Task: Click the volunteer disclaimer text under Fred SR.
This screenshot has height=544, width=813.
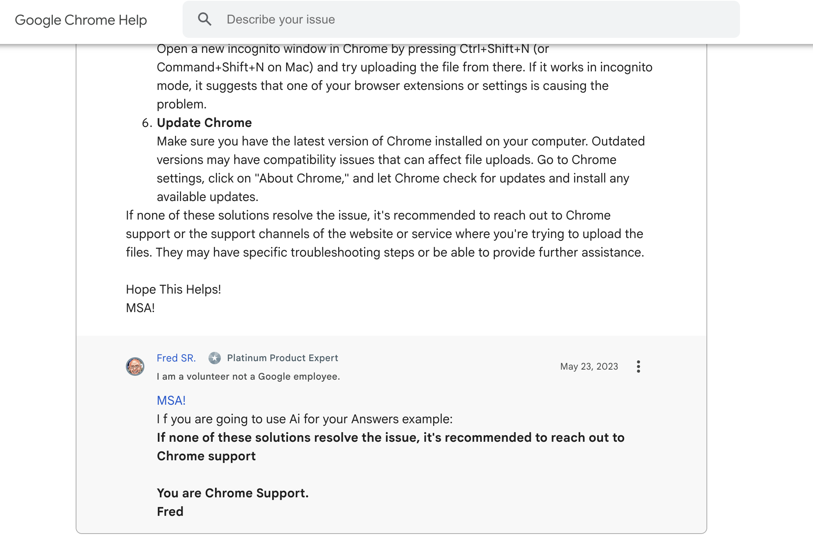Action: (248, 377)
